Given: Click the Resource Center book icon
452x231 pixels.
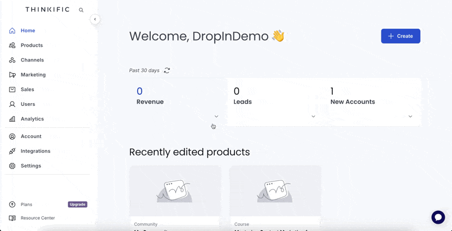Looking at the screenshot, I should 12,218.
